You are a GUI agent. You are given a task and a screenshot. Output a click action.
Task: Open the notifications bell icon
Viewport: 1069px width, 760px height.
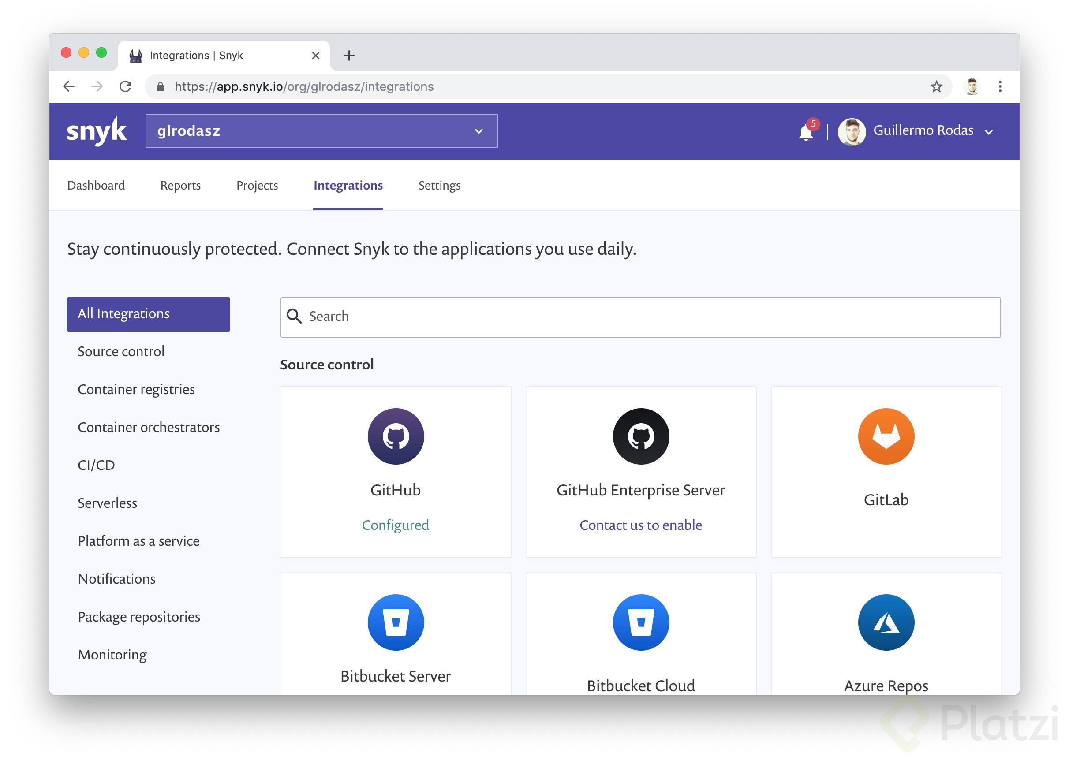click(806, 132)
